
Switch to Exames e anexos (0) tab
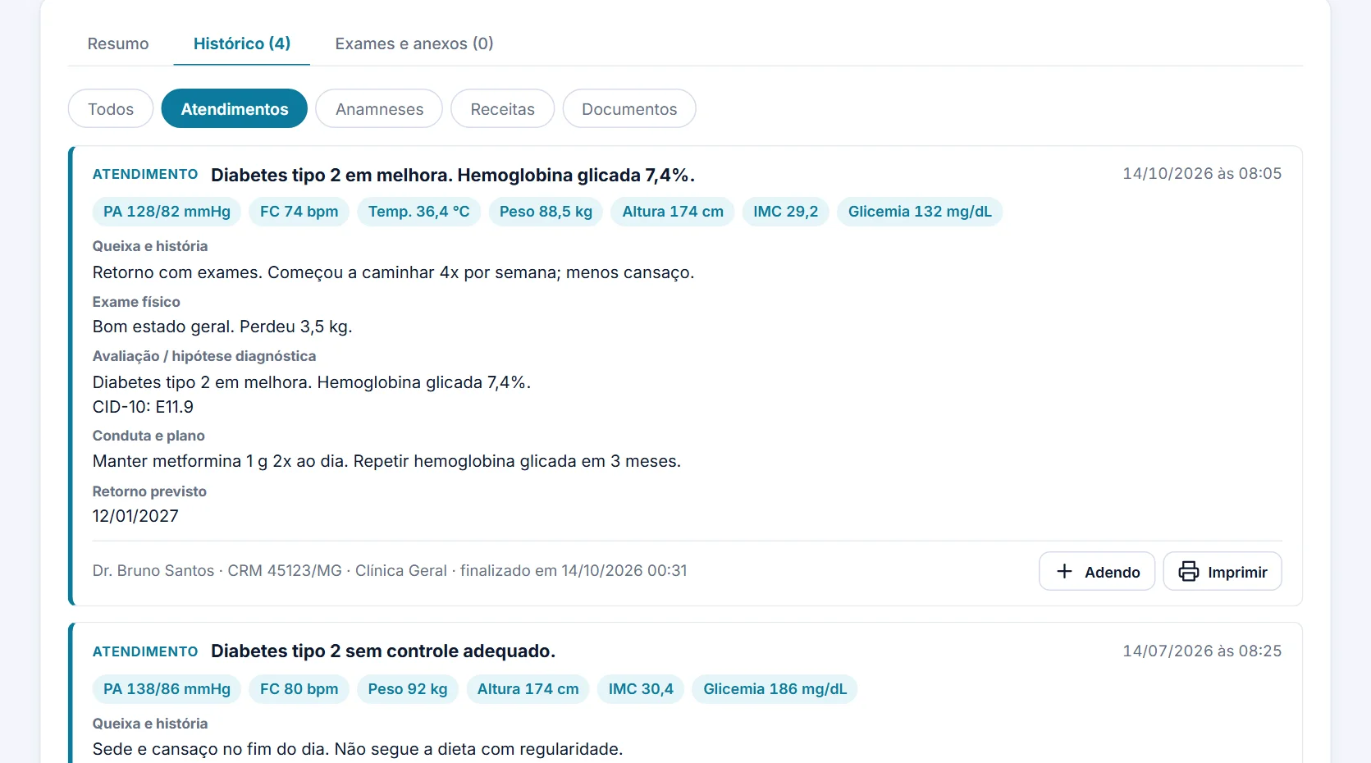[x=414, y=43]
